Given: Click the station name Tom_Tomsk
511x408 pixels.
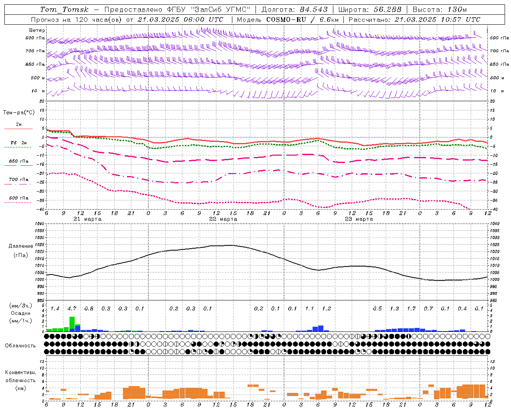Looking at the screenshot, I should pyautogui.click(x=64, y=10).
